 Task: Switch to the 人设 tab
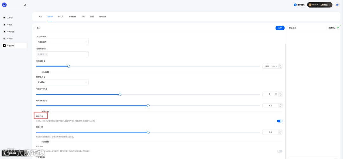point(40,16)
